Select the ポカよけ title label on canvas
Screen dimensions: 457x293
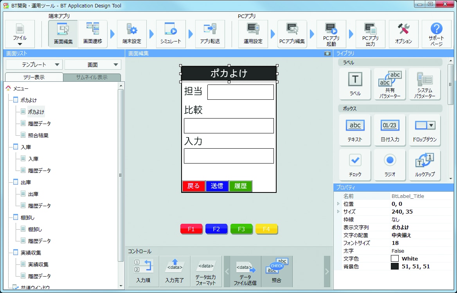(229, 74)
